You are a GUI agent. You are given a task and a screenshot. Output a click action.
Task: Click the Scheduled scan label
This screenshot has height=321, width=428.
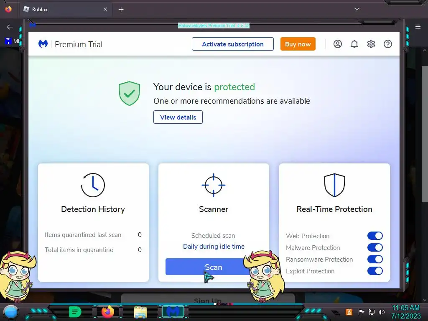(213, 236)
